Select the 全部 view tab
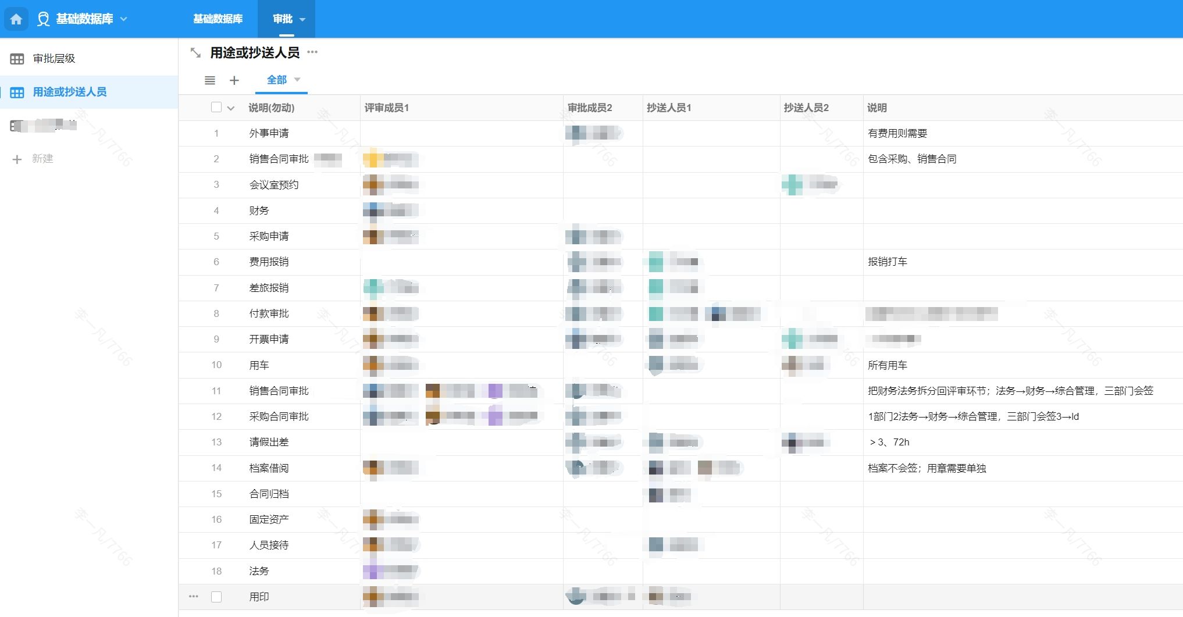This screenshot has width=1183, height=617. click(x=276, y=80)
